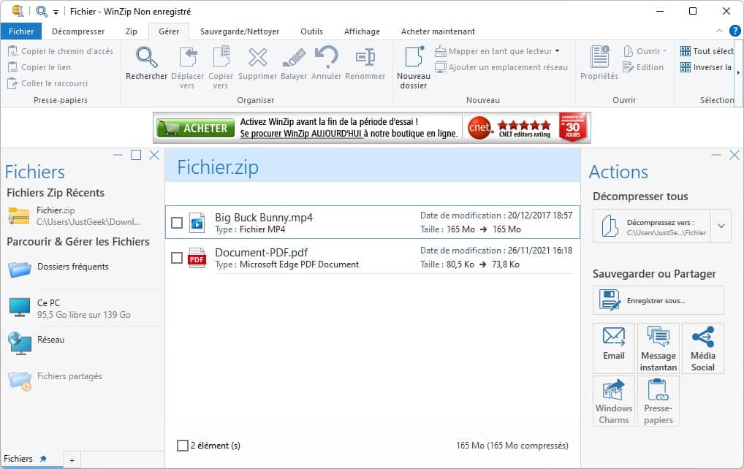
Task: Open Fichiers partagés in the sidebar
Action: click(56, 379)
